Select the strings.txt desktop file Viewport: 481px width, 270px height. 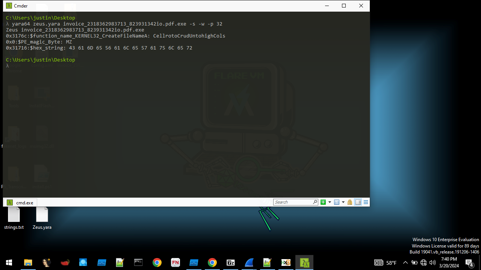[14, 217]
